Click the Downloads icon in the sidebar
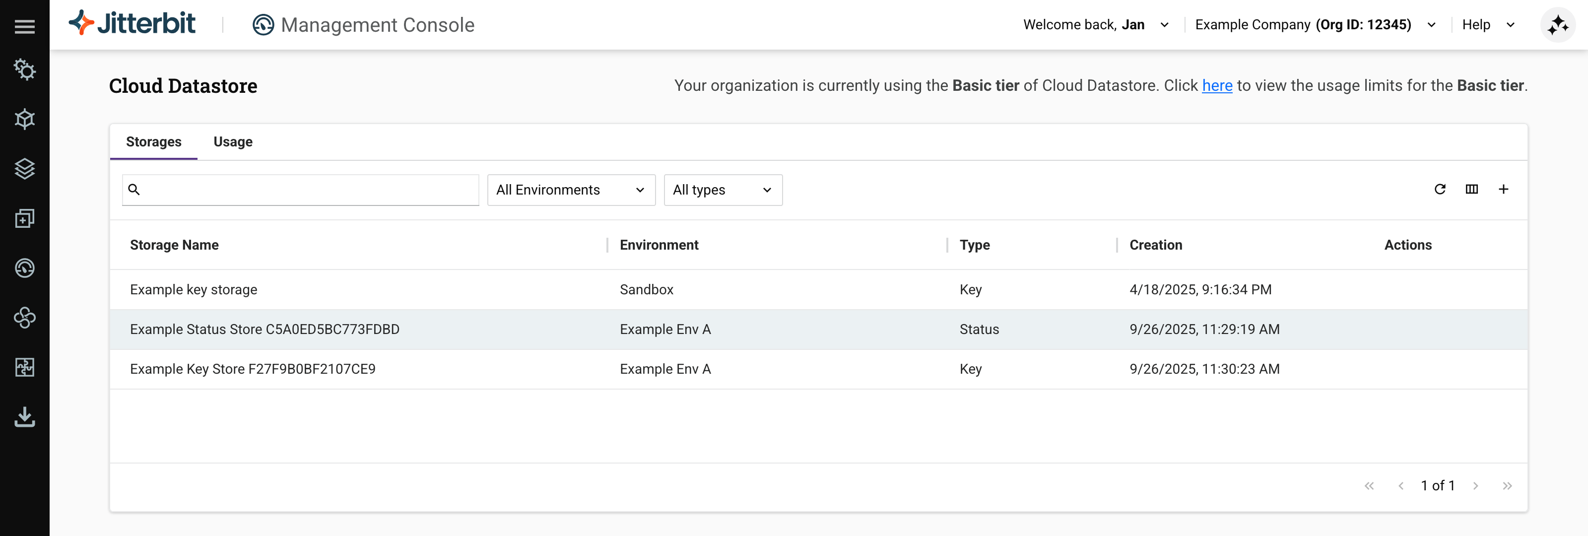 click(25, 417)
